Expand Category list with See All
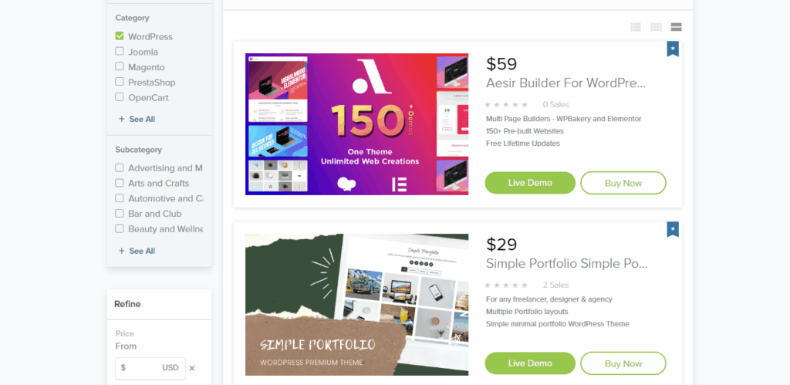Screen dimensions: 790x385 (137, 120)
